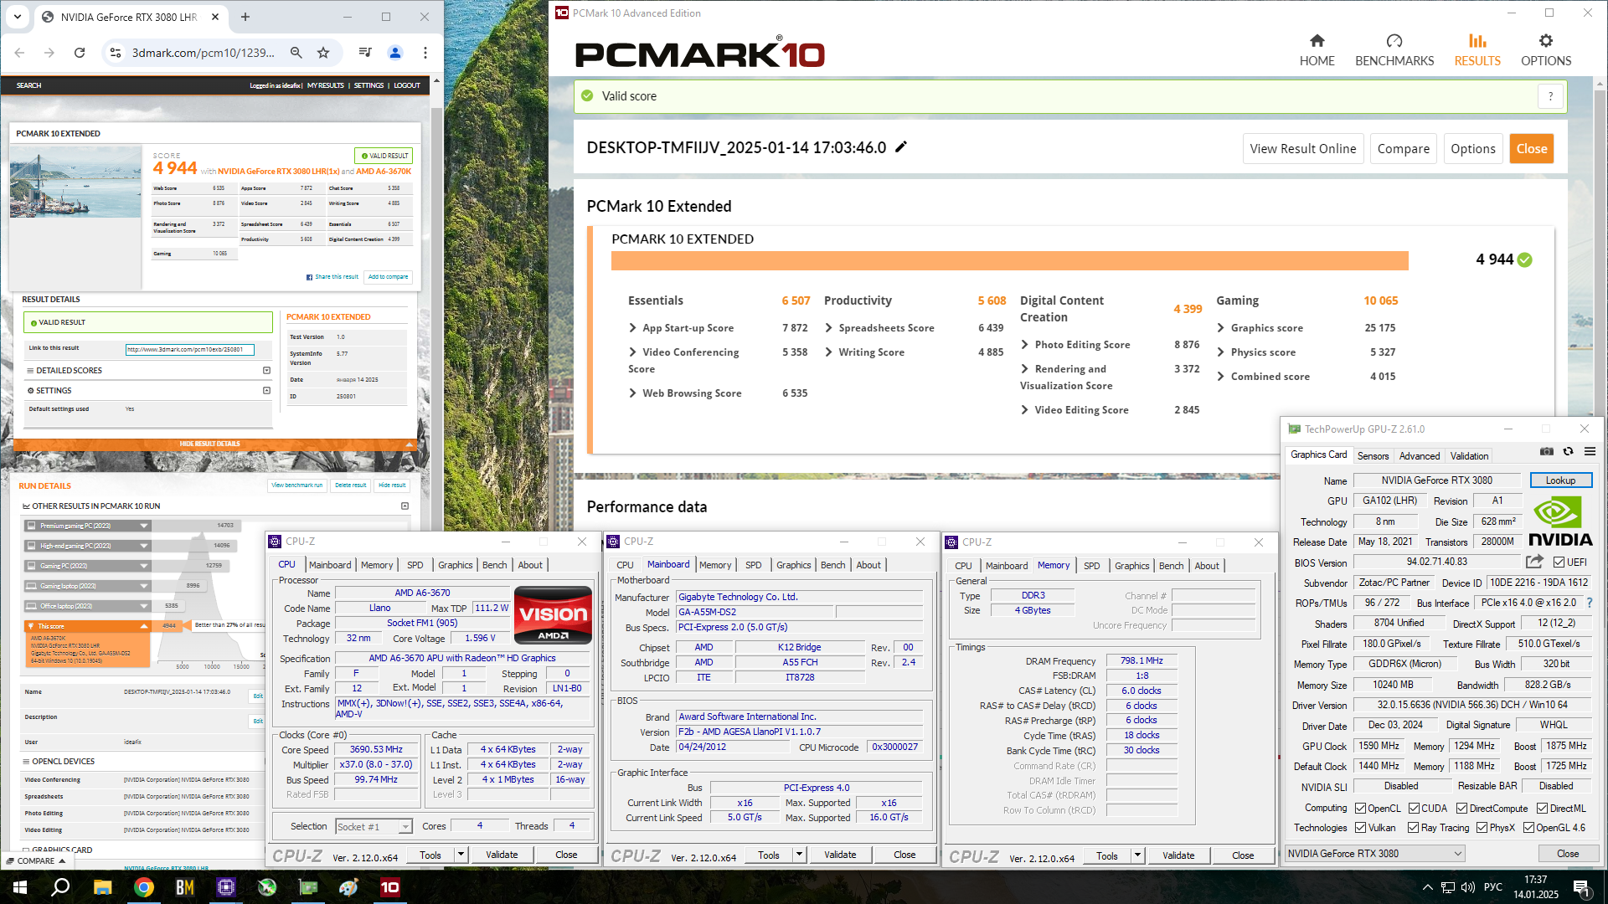
Task: Open the Chrome profile avatar
Action: [394, 53]
